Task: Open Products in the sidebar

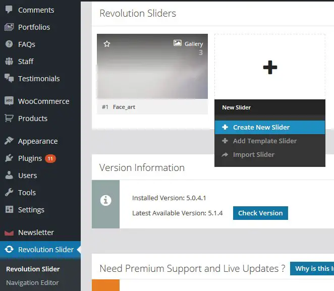Action: click(33, 119)
